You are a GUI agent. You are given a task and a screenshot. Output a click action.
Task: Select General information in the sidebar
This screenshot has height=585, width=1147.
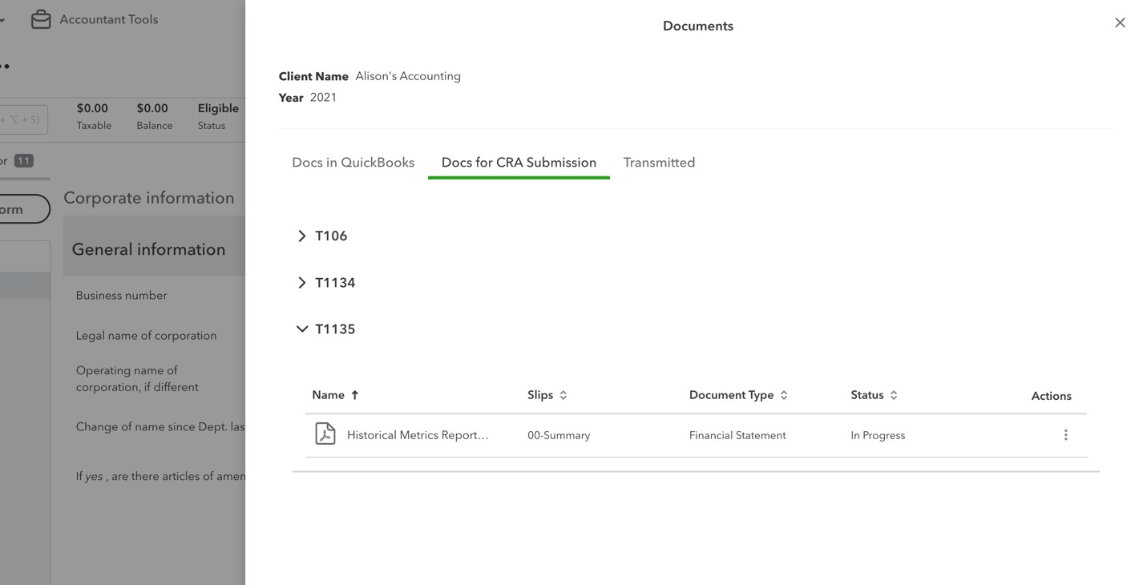coord(148,249)
